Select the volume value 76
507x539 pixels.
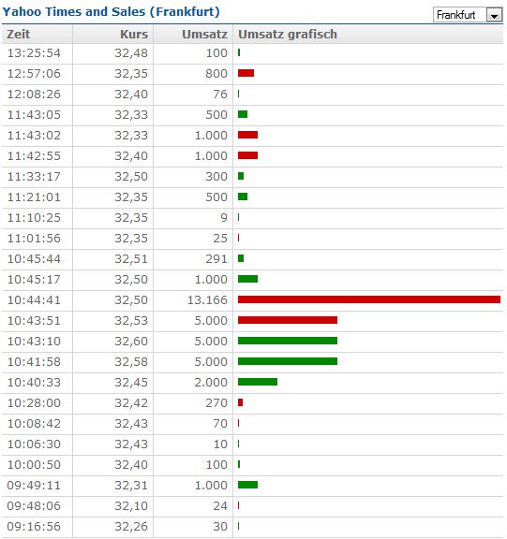point(220,95)
